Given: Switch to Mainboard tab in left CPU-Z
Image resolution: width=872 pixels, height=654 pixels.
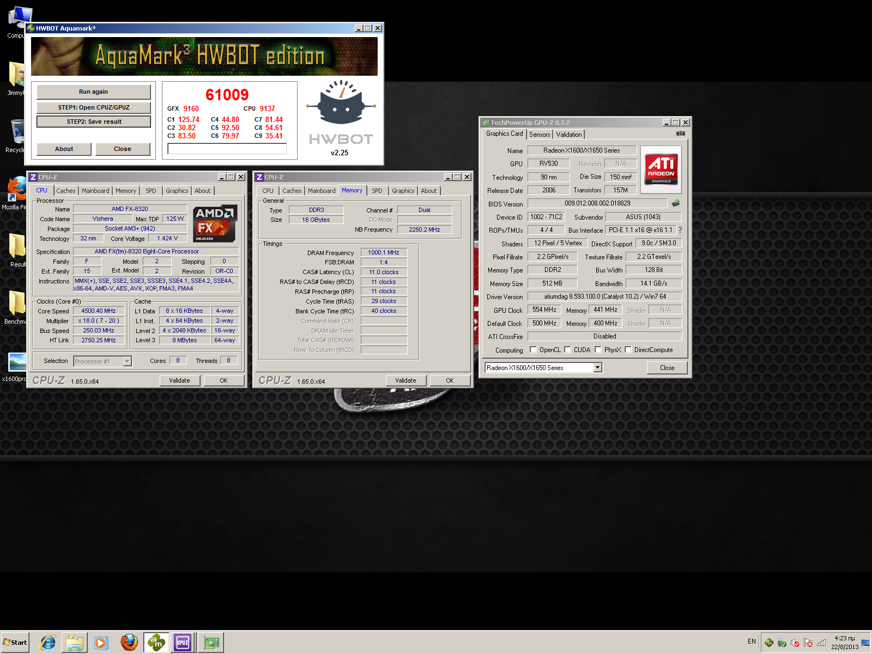Looking at the screenshot, I should 95,191.
